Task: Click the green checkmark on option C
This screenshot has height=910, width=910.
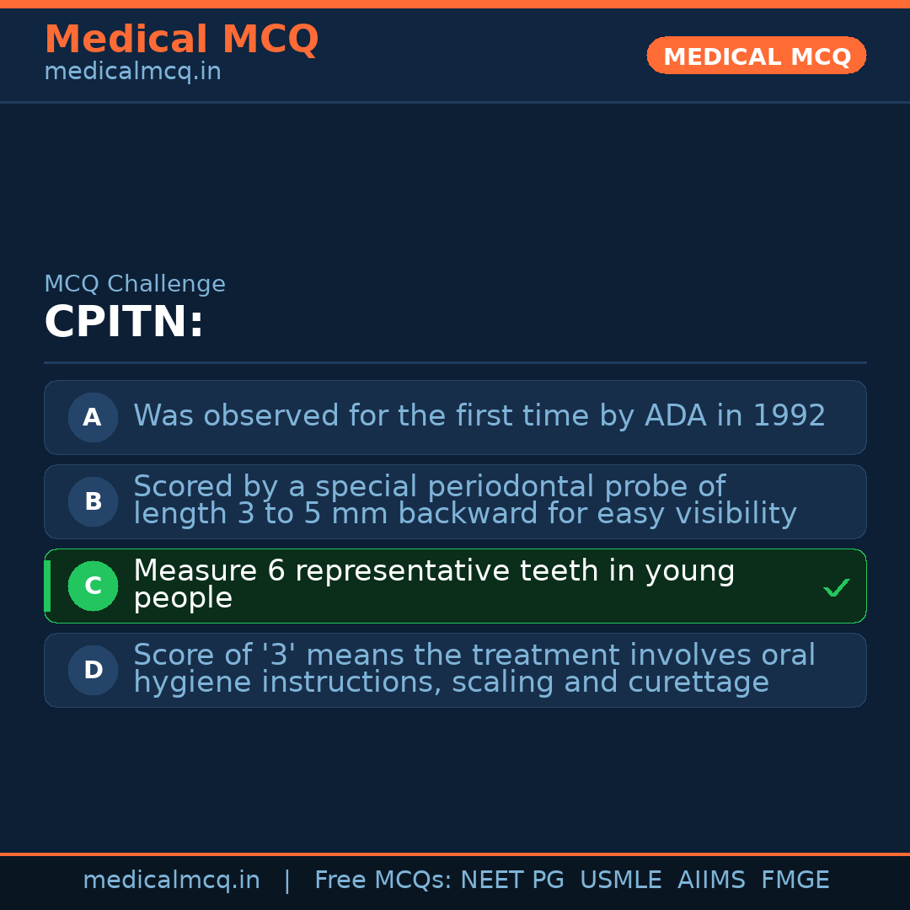Action: click(x=836, y=587)
